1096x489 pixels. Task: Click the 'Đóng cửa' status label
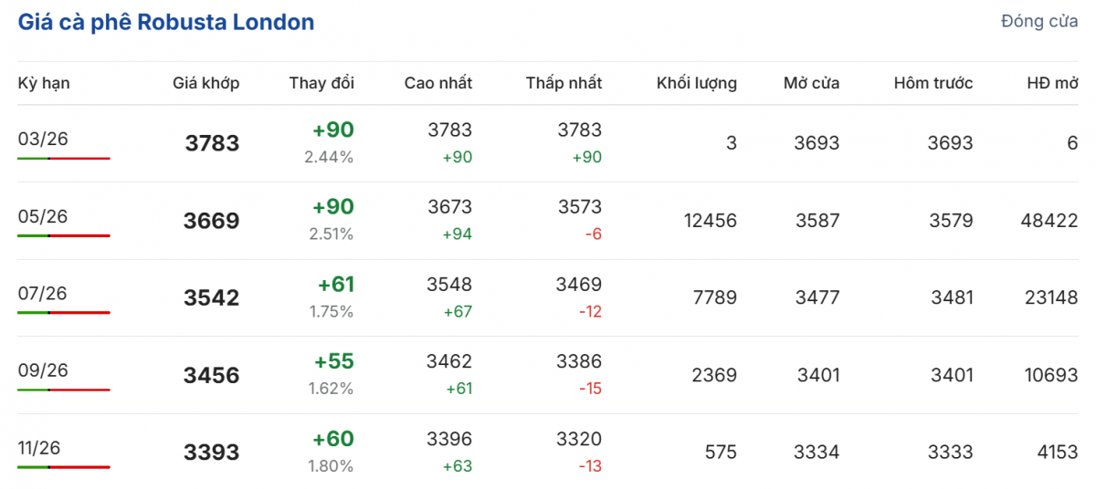[x=1039, y=21]
